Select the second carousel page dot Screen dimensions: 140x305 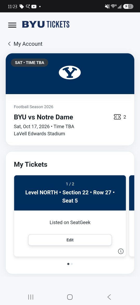pos(72,264)
